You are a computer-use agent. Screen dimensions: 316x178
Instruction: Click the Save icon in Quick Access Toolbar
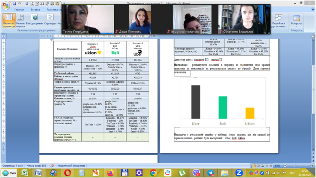click(14, 3)
